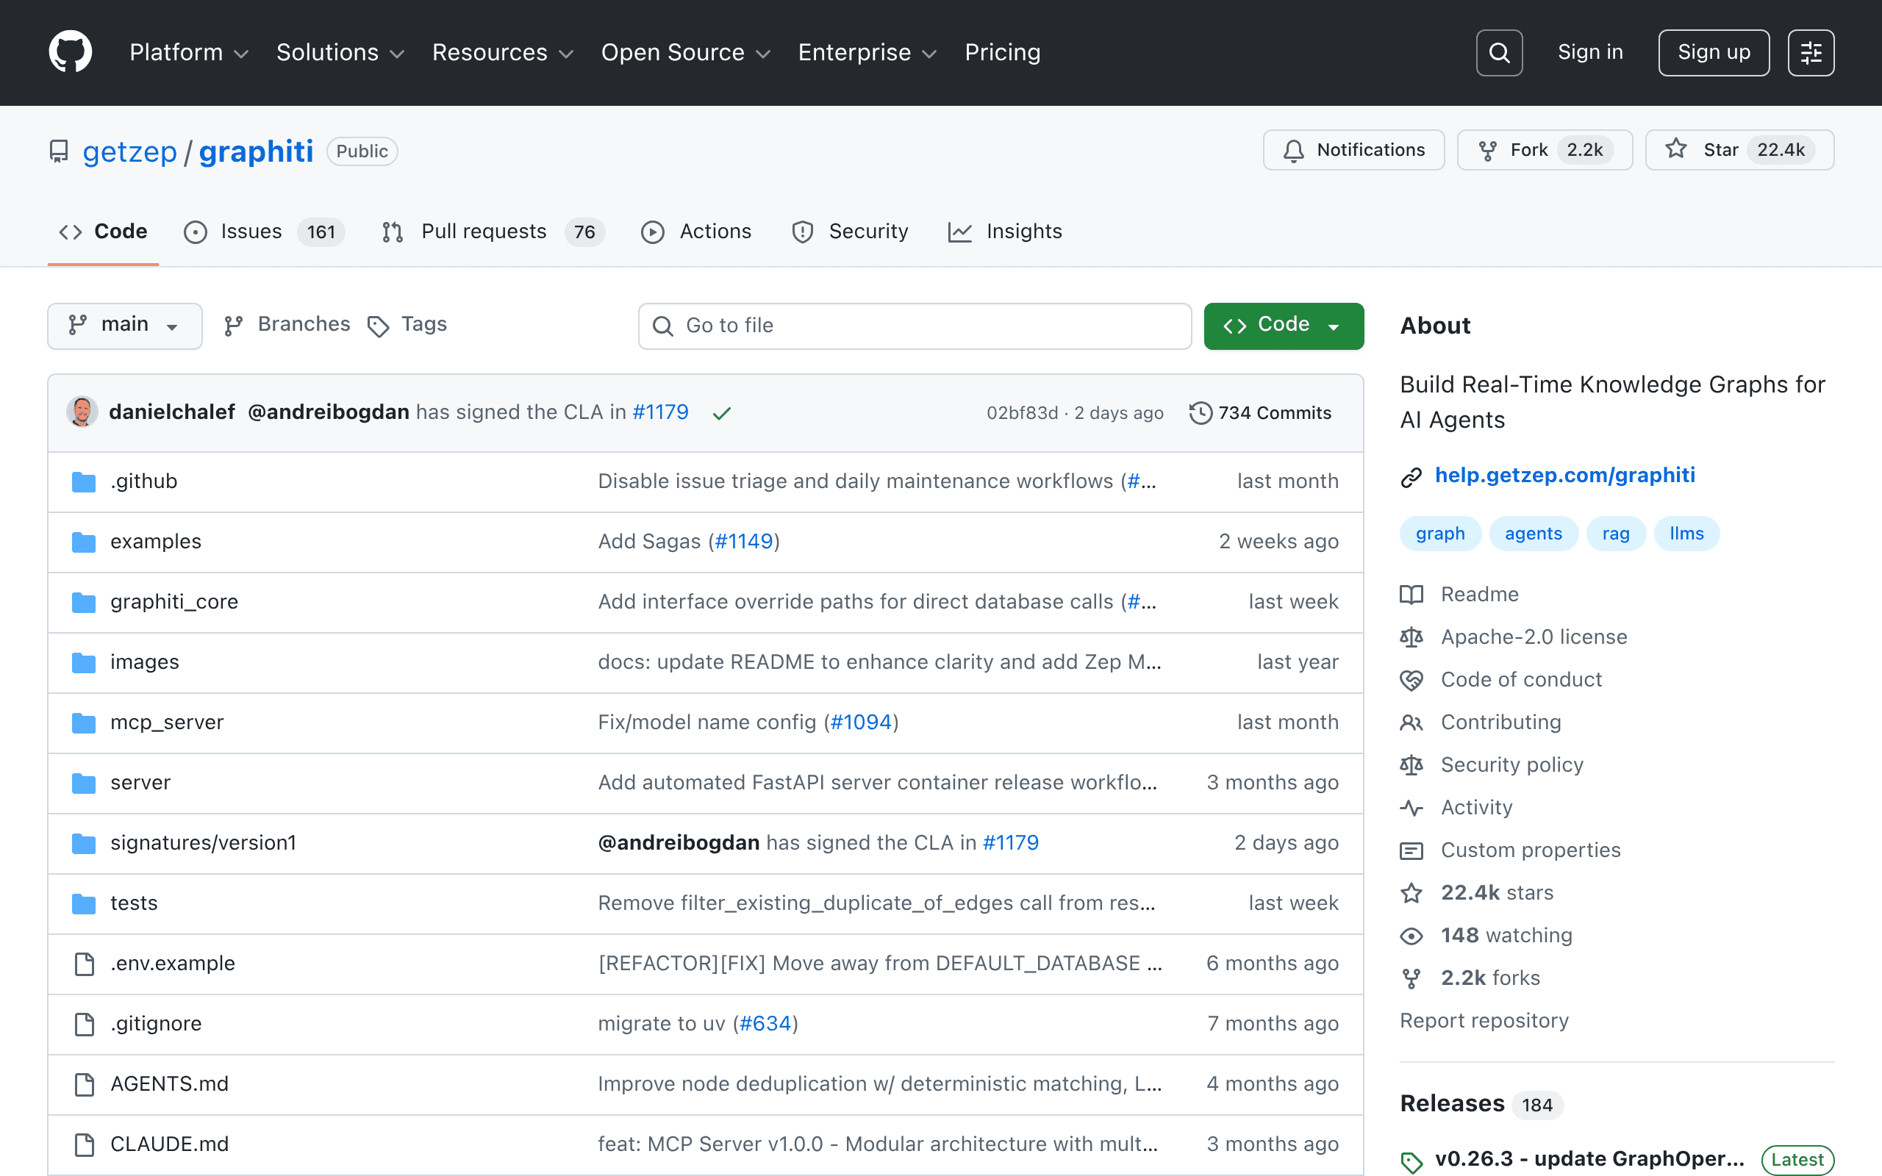1882x1176 pixels.
Task: Click the Readme book icon
Action: [x=1411, y=595]
